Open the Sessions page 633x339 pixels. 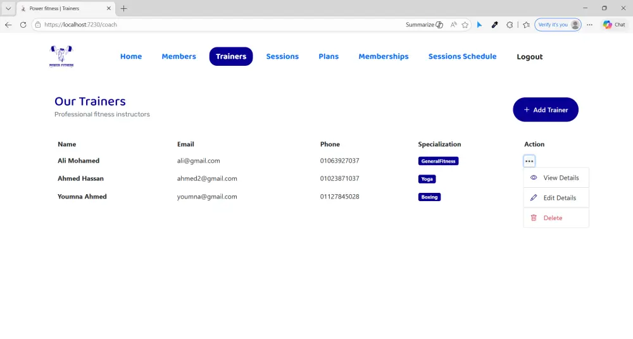[x=282, y=56]
